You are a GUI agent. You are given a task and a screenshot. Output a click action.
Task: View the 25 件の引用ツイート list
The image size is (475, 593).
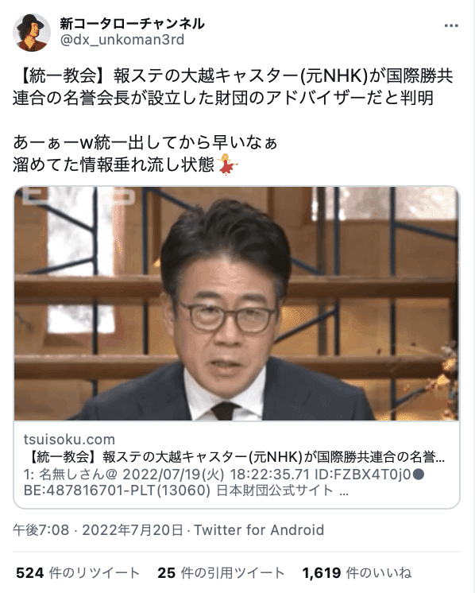tap(221, 573)
